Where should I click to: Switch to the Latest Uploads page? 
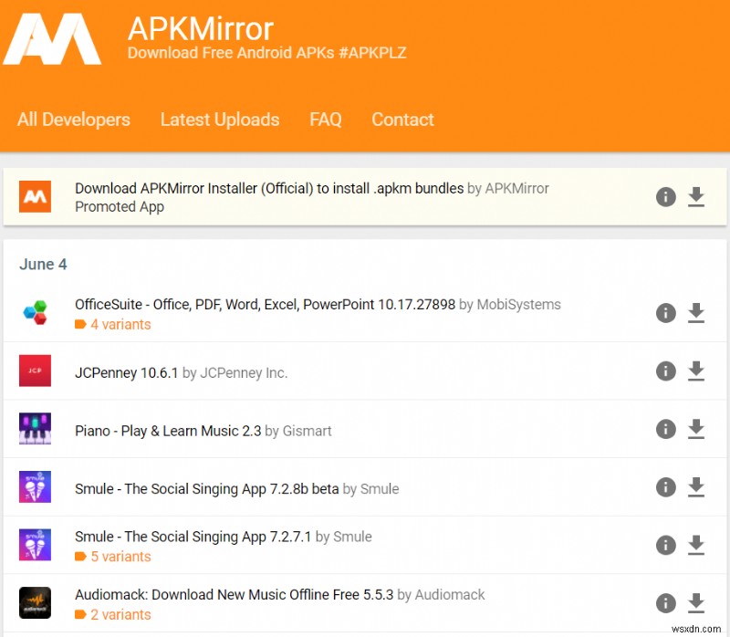point(220,120)
